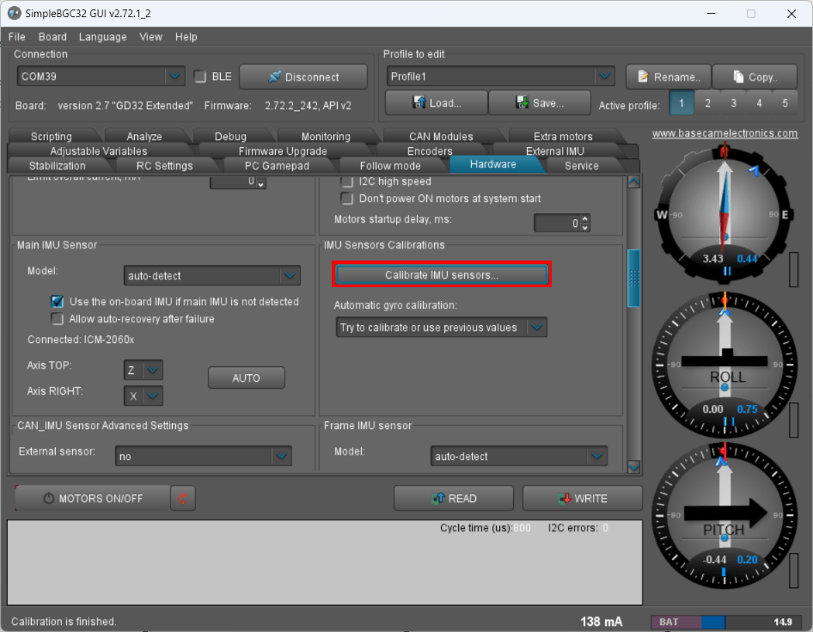This screenshot has width=813, height=632.
Task: Click the red reset arrow beside MOTORS ON/OFF
Action: pyautogui.click(x=182, y=498)
